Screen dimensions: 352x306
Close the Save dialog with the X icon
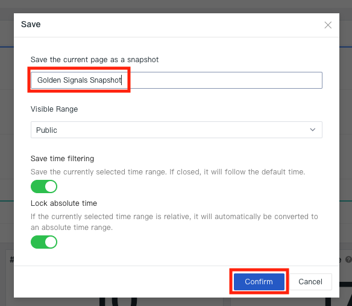pos(328,25)
